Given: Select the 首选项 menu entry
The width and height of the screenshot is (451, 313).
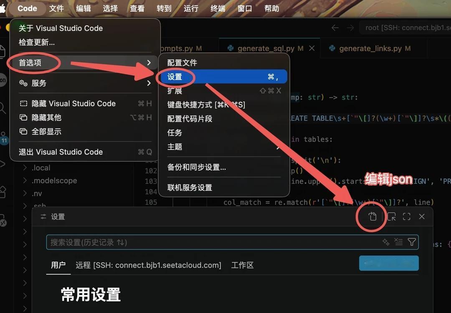Looking at the screenshot, I should 84,63.
